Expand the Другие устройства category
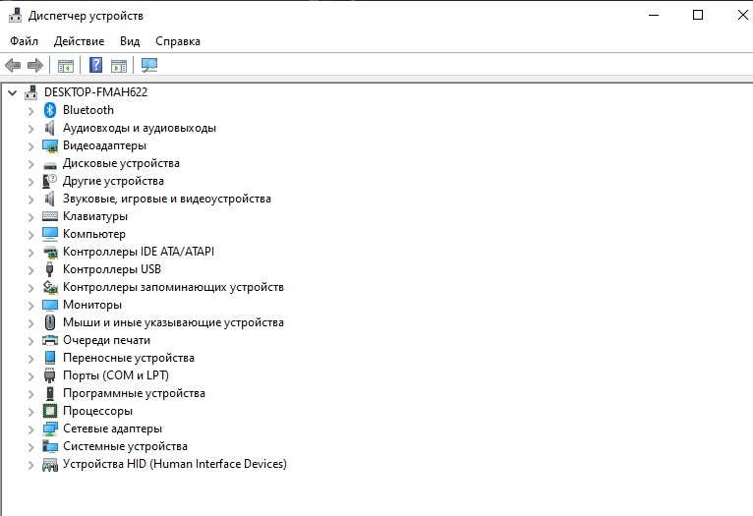 coord(31,182)
